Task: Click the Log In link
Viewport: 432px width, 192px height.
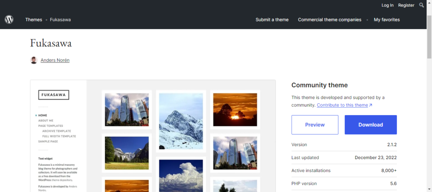Action: (x=387, y=5)
